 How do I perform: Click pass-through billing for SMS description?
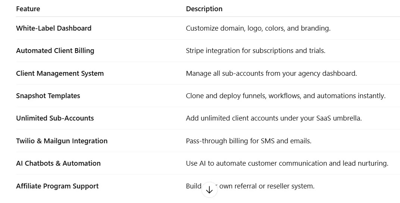(249, 141)
